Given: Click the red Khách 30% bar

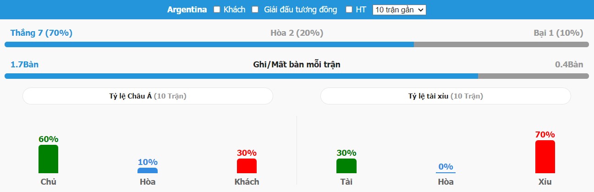Looking at the screenshot, I should [x=247, y=166].
